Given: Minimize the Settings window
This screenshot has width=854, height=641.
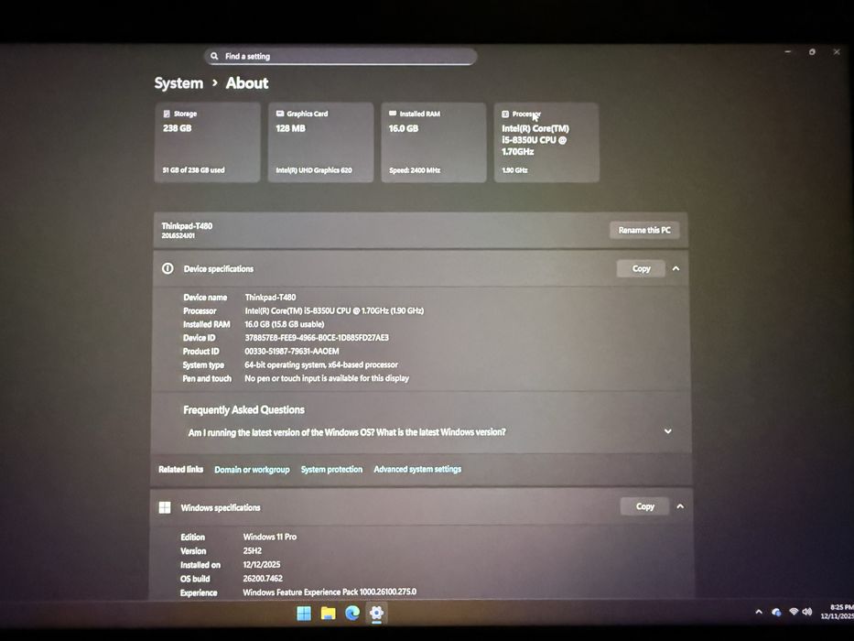Looking at the screenshot, I should (787, 52).
